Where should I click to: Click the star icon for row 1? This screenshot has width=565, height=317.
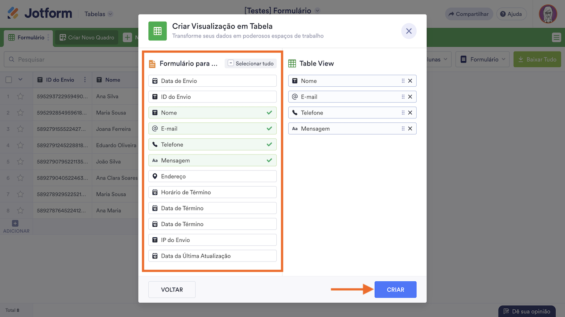click(20, 96)
